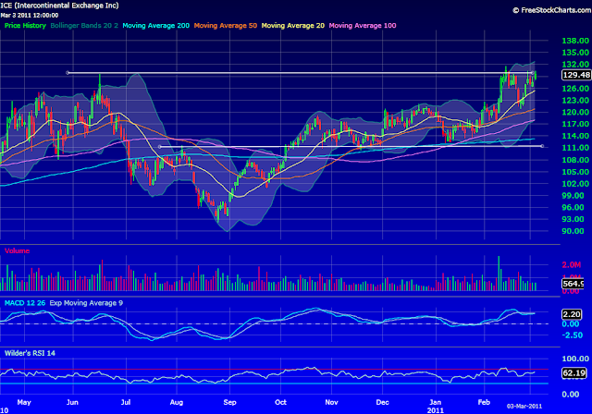592x414 pixels.
Task: Click the Dec label on time axis
Action: point(382,402)
